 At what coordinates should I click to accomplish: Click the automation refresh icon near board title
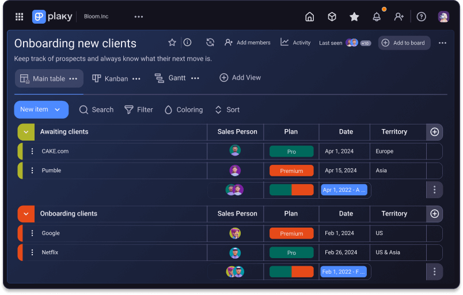[210, 43]
